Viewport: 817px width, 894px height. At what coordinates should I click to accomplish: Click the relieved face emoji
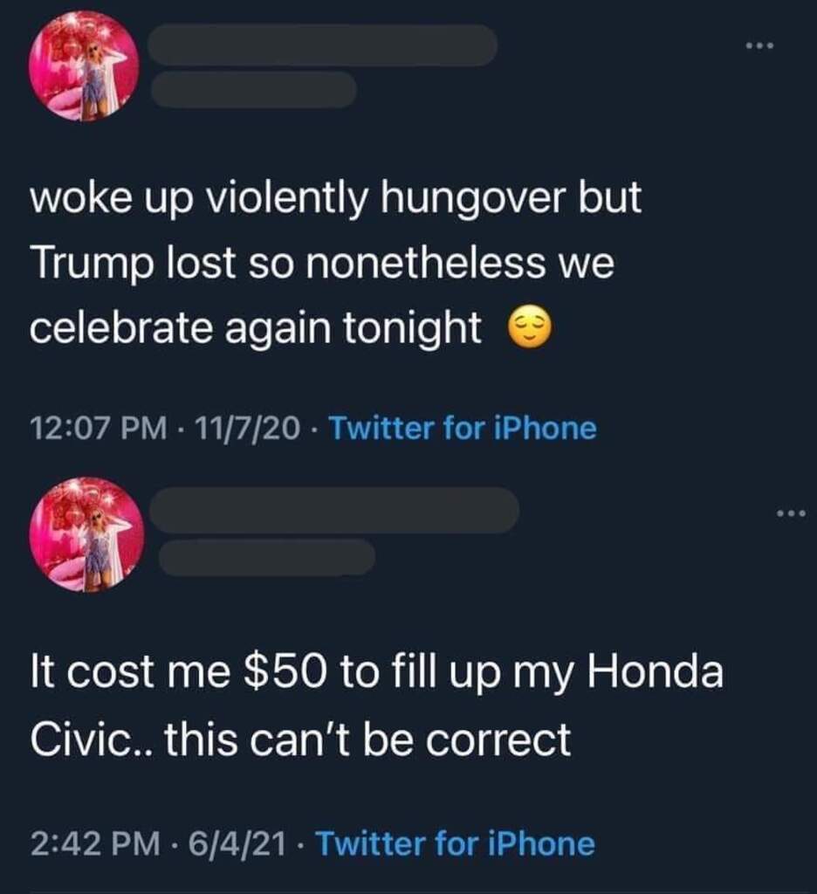click(x=530, y=330)
